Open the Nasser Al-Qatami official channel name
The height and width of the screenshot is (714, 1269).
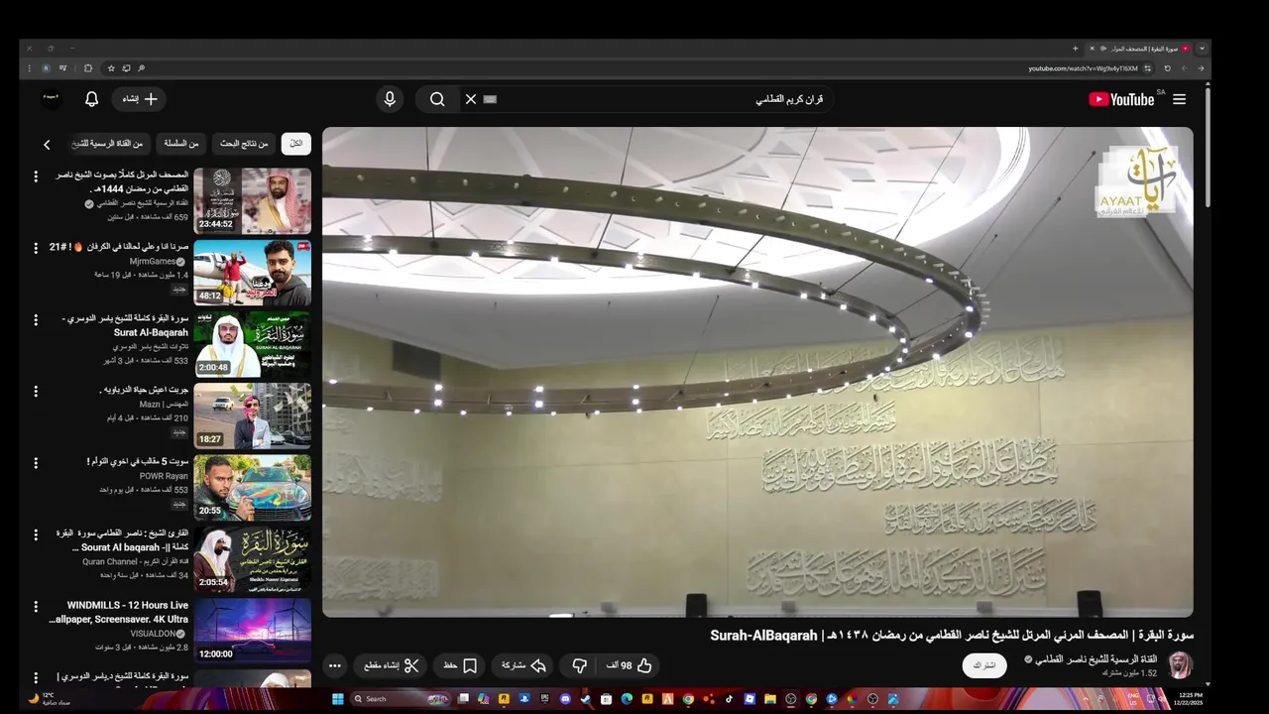click(1095, 659)
